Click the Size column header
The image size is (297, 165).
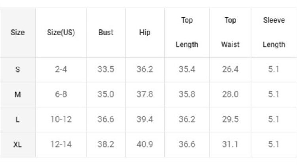(17, 33)
